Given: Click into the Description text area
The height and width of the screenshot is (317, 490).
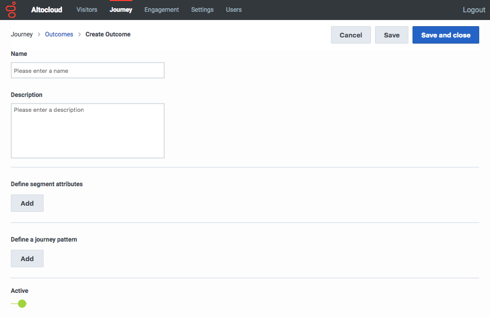Looking at the screenshot, I should point(88,131).
